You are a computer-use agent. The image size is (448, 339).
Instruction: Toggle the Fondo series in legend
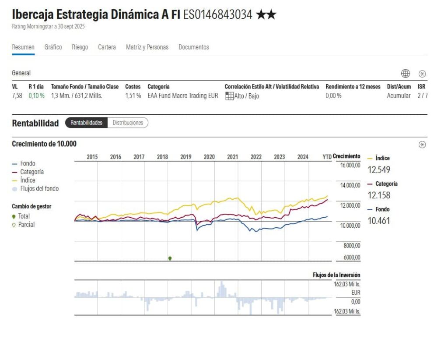tap(24, 164)
